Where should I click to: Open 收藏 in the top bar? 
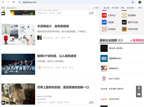pyautogui.click(x=107, y=8)
